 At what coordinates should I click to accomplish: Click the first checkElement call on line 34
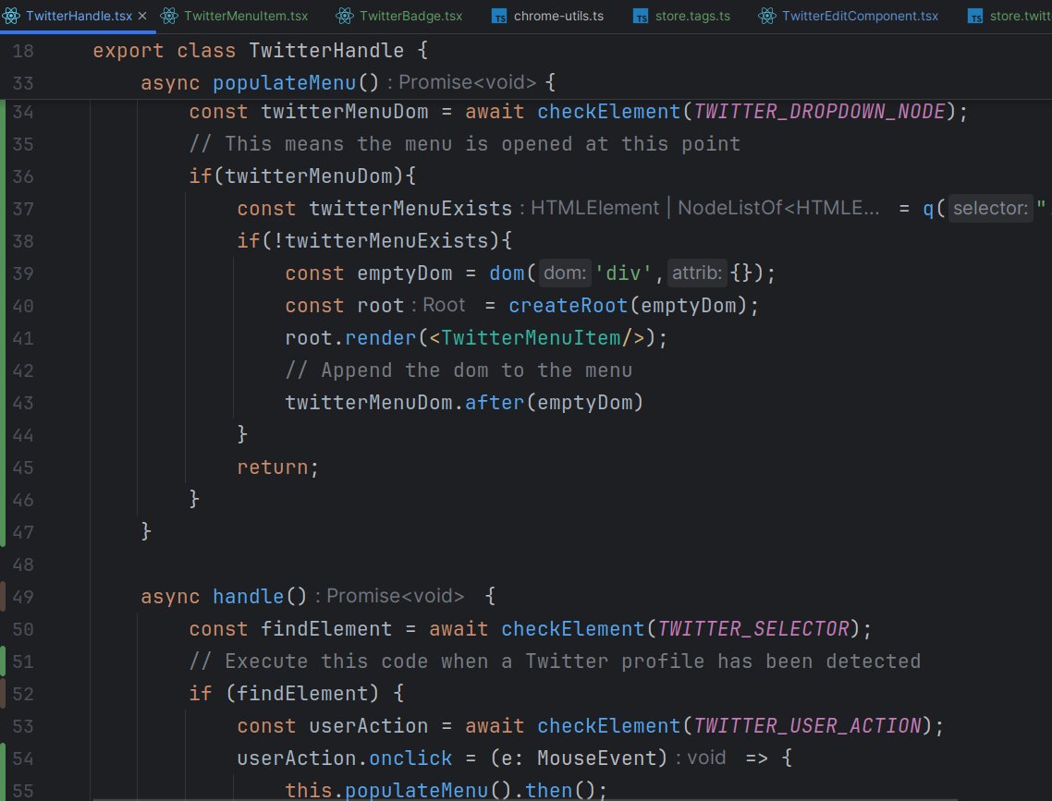point(608,111)
